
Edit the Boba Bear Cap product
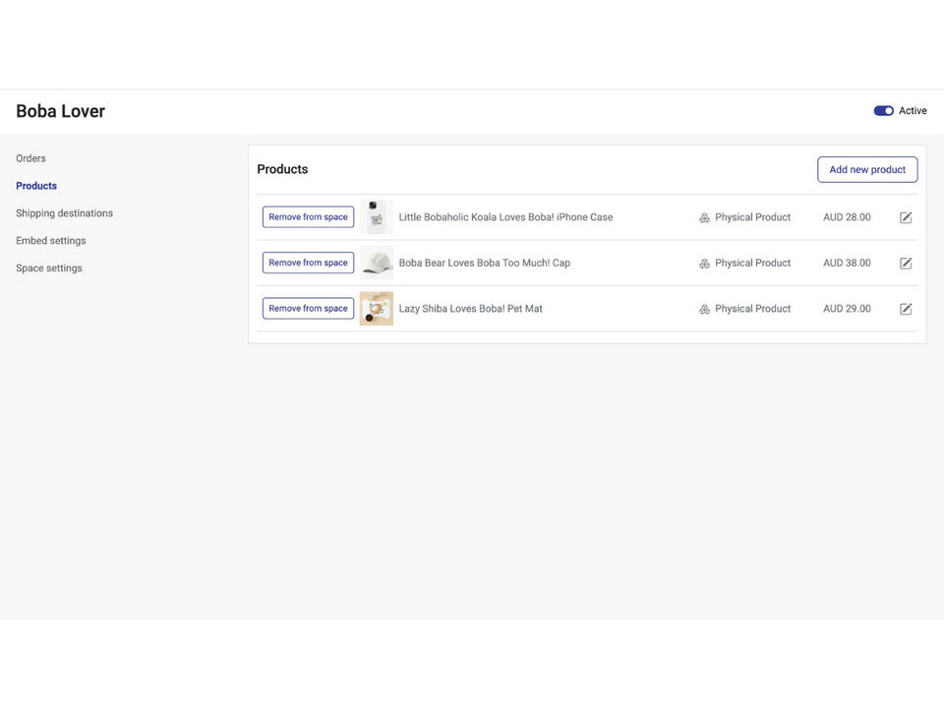(x=906, y=264)
